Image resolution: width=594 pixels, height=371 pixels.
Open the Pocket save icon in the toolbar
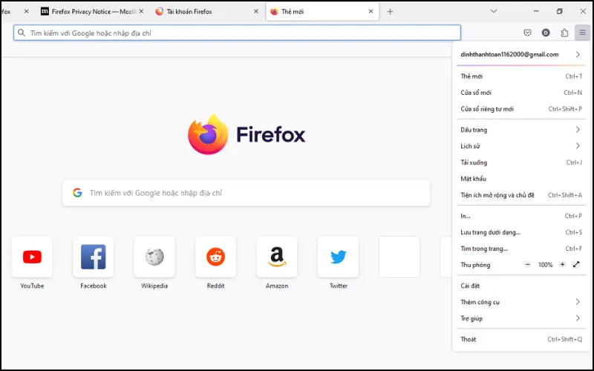tap(527, 33)
